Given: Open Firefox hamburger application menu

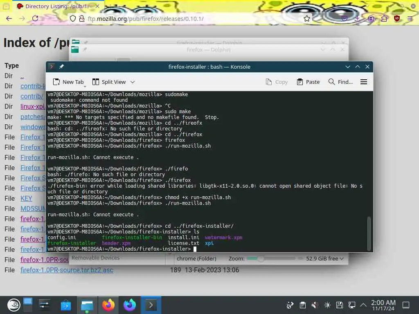Looking at the screenshot, I should click(410, 18).
